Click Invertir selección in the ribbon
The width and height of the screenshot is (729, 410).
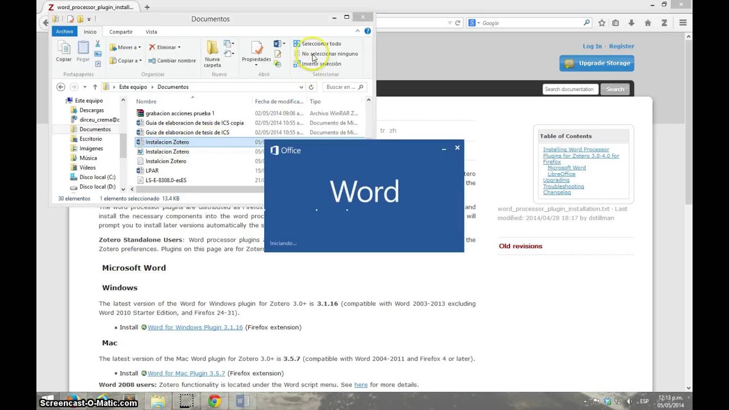317,63
